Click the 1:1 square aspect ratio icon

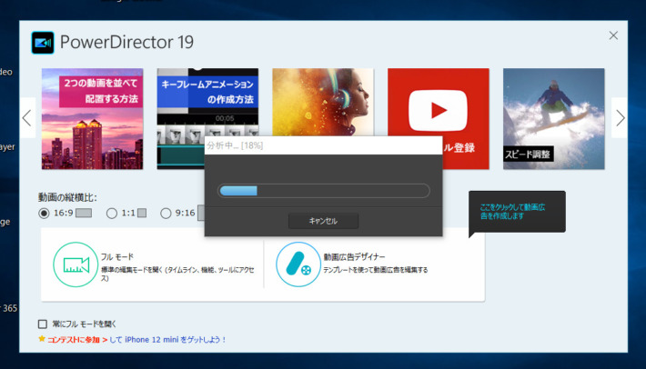coord(142,214)
